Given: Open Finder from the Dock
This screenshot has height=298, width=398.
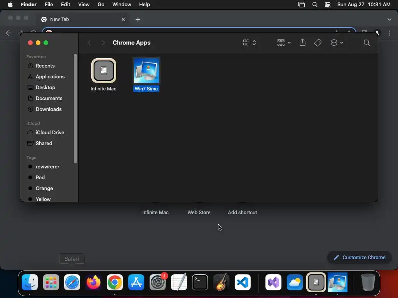Looking at the screenshot, I should tap(30, 282).
